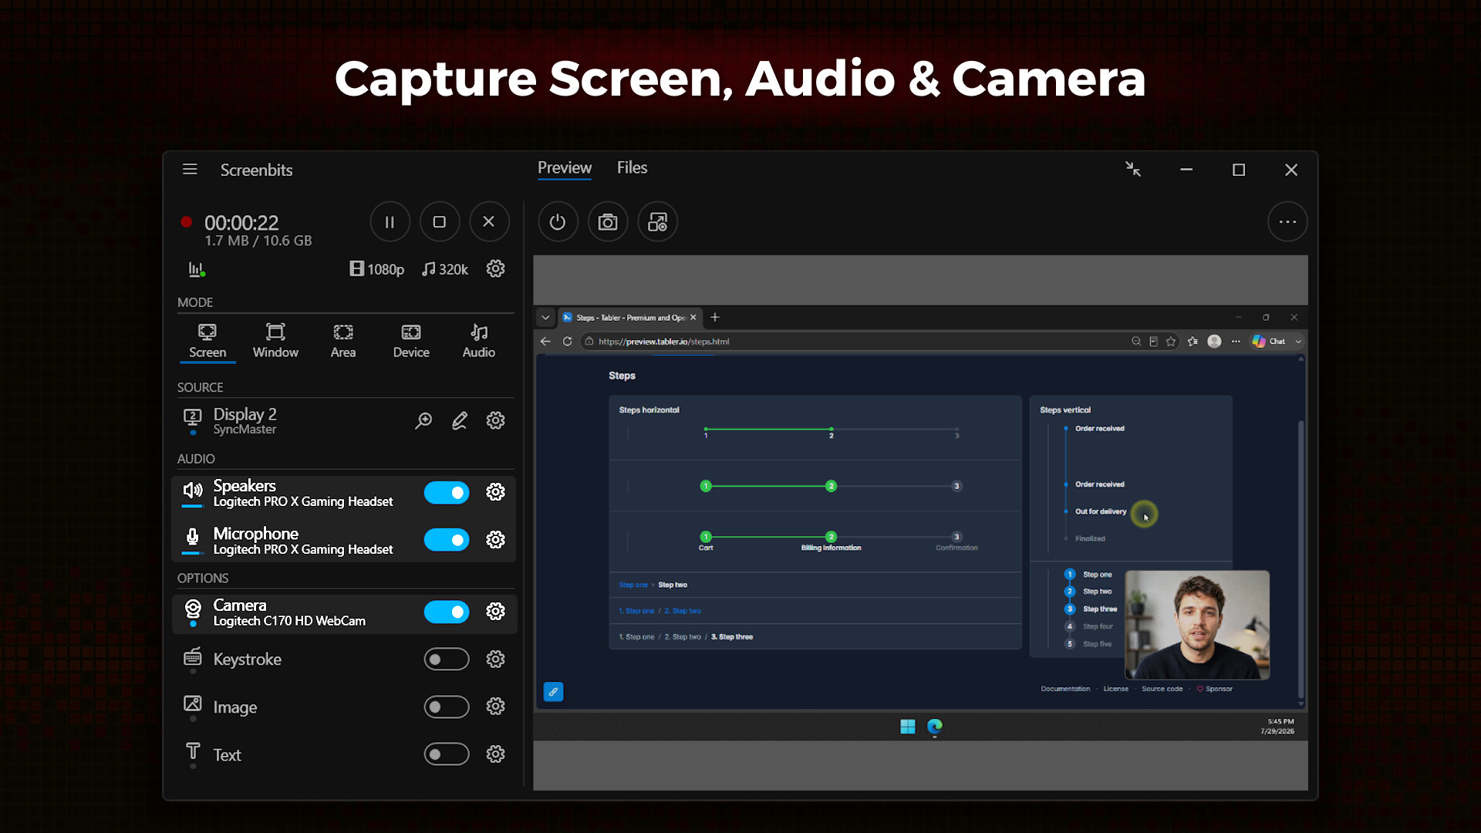Screen dimensions: 1481x833
Task: Select the Speakers Logitech PRO X device
Action: [302, 493]
